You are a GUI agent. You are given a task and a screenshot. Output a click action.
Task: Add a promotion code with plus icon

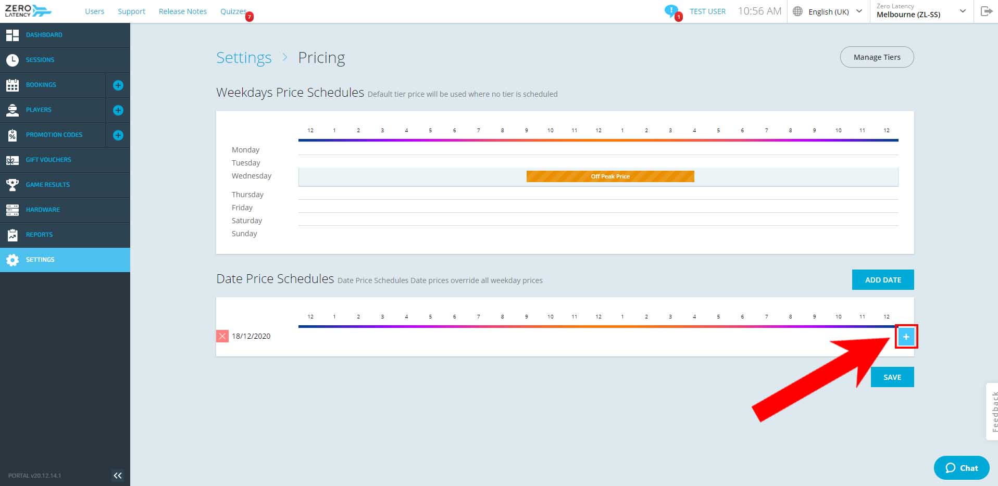(x=118, y=135)
